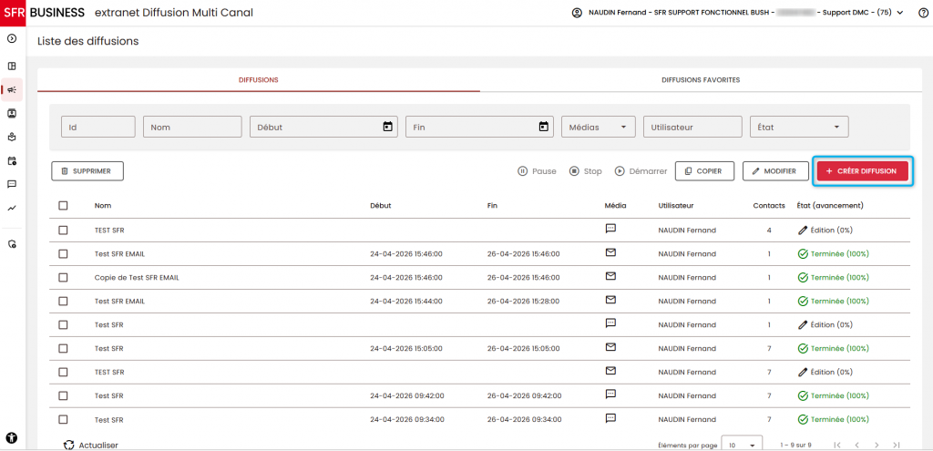933x451 pixels.
Task: Click the Créer Diffusion button
Action: [x=862, y=170]
